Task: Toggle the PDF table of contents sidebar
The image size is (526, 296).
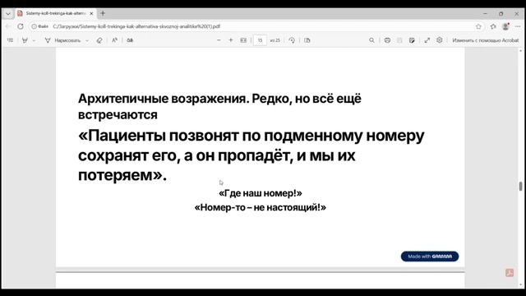Action: click(x=10, y=40)
